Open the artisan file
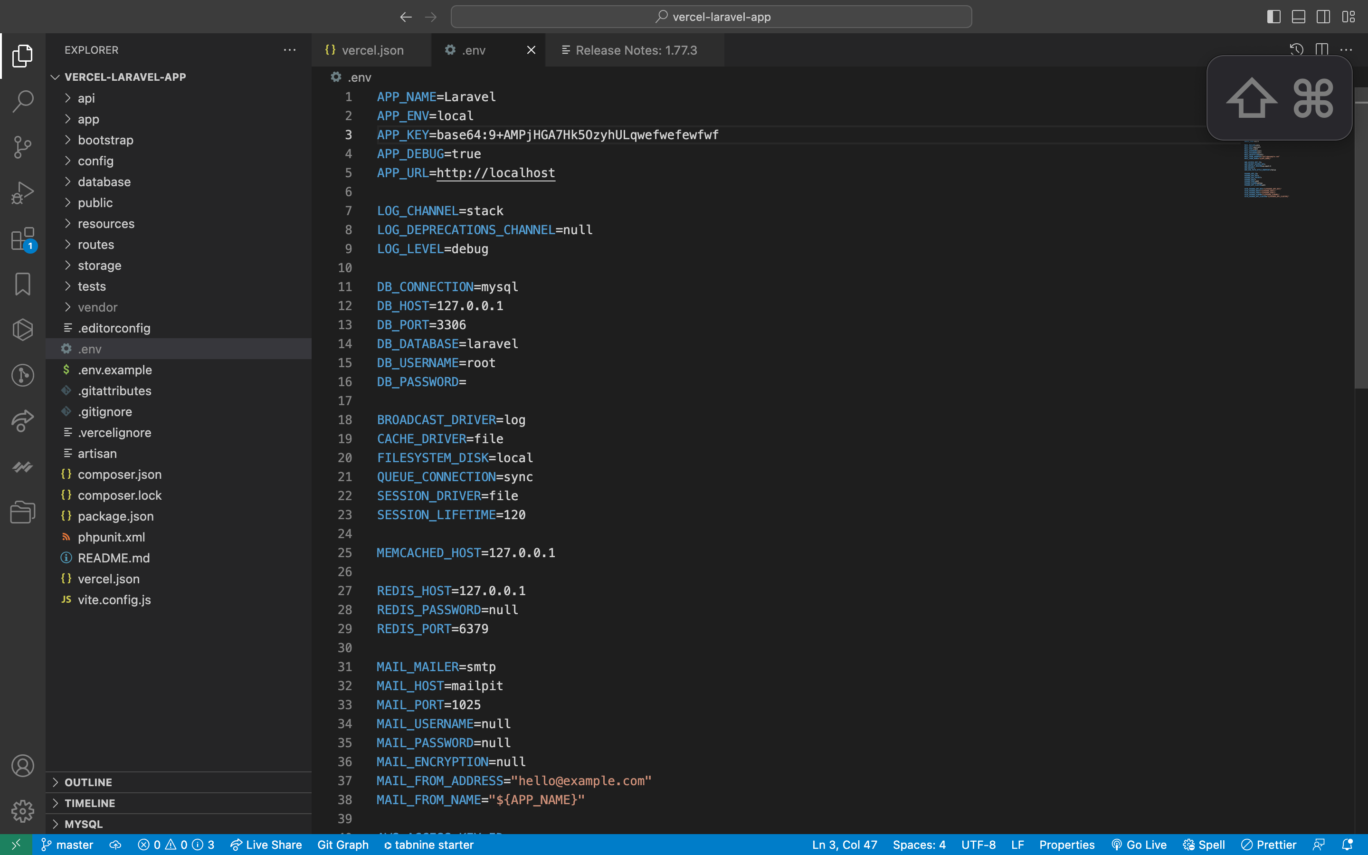1368x855 pixels. [x=179, y=454]
